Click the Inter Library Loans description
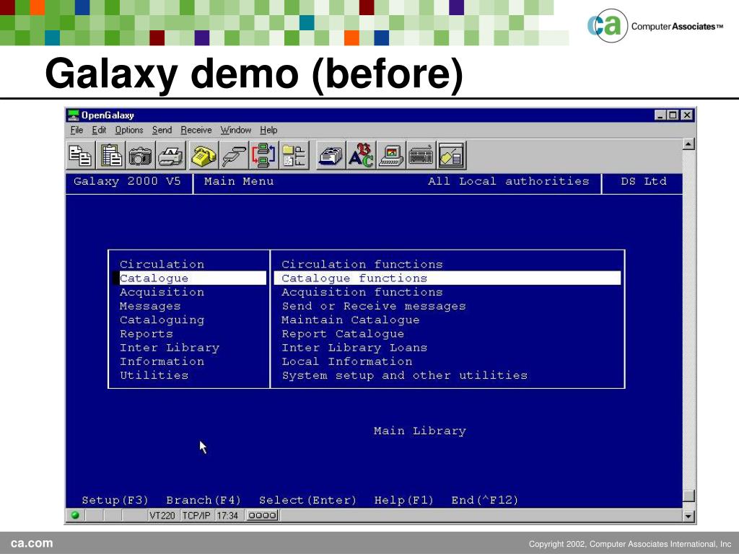The height and width of the screenshot is (554, 739). (354, 348)
